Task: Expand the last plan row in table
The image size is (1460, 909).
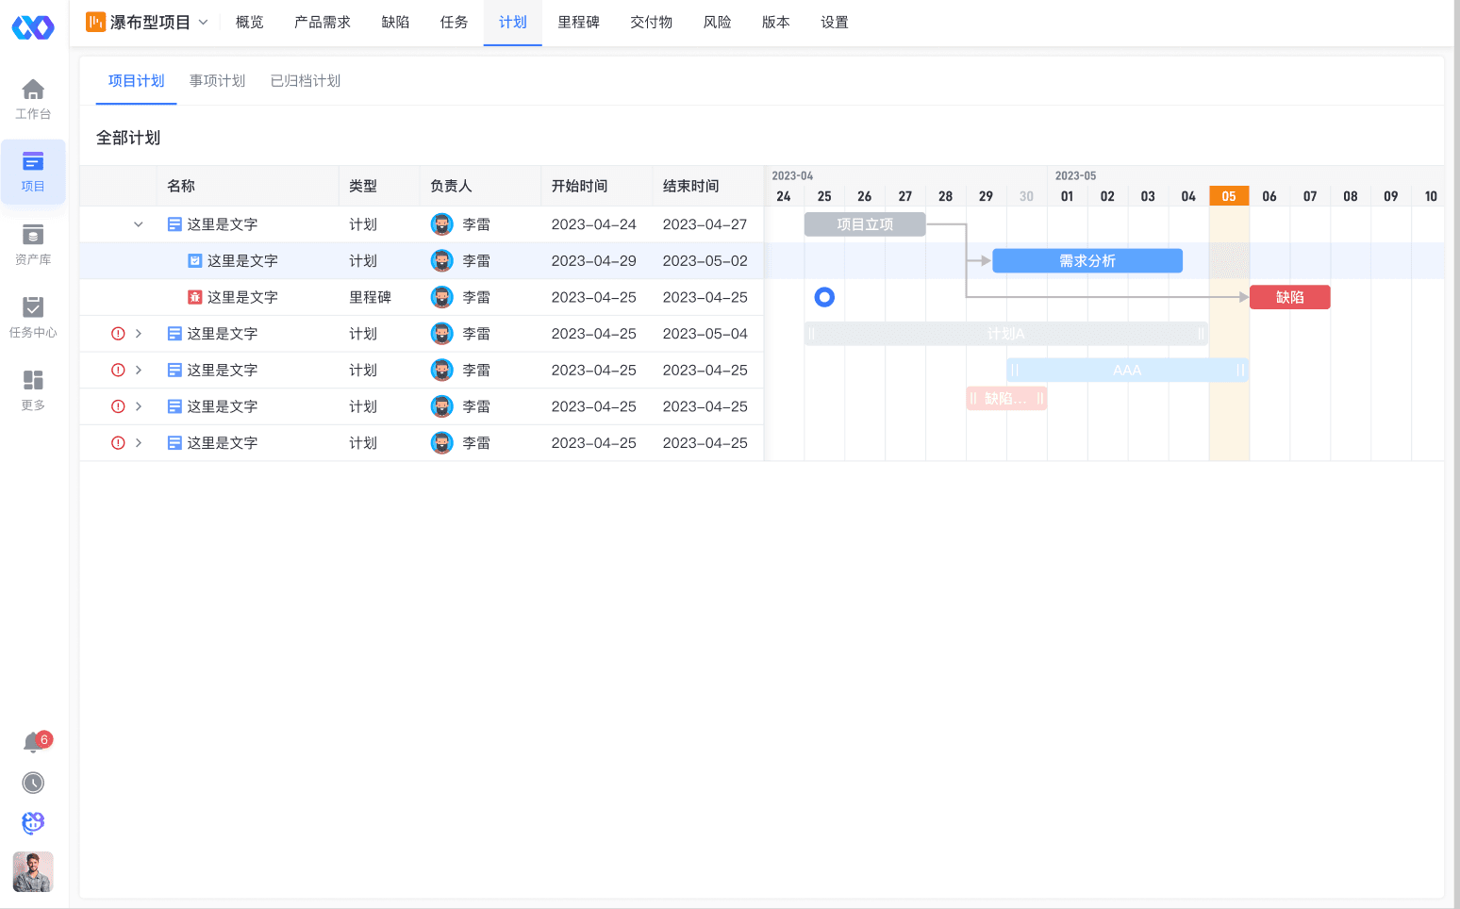Action: click(x=139, y=443)
